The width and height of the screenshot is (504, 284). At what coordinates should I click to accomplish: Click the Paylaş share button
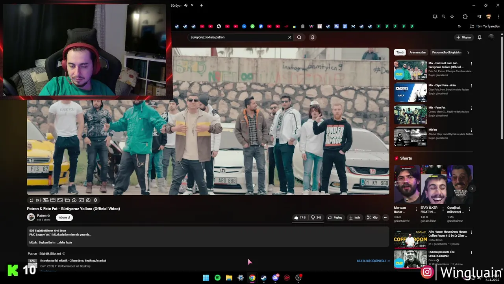point(335,217)
